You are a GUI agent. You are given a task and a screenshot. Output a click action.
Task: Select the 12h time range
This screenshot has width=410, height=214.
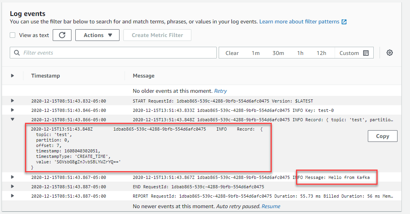click(321, 53)
